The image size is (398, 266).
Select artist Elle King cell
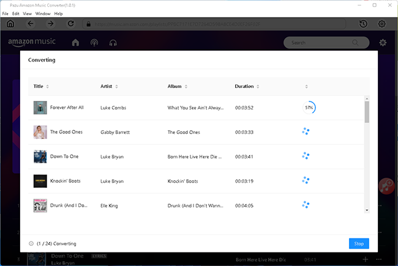(x=109, y=205)
